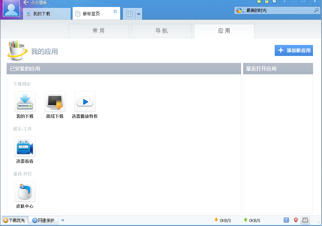Click the blue network status bar icon
Screen dimensions: 322x226
click(286, 220)
